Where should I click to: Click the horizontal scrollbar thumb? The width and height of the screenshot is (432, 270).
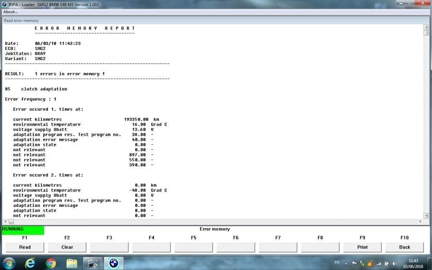pos(11,222)
